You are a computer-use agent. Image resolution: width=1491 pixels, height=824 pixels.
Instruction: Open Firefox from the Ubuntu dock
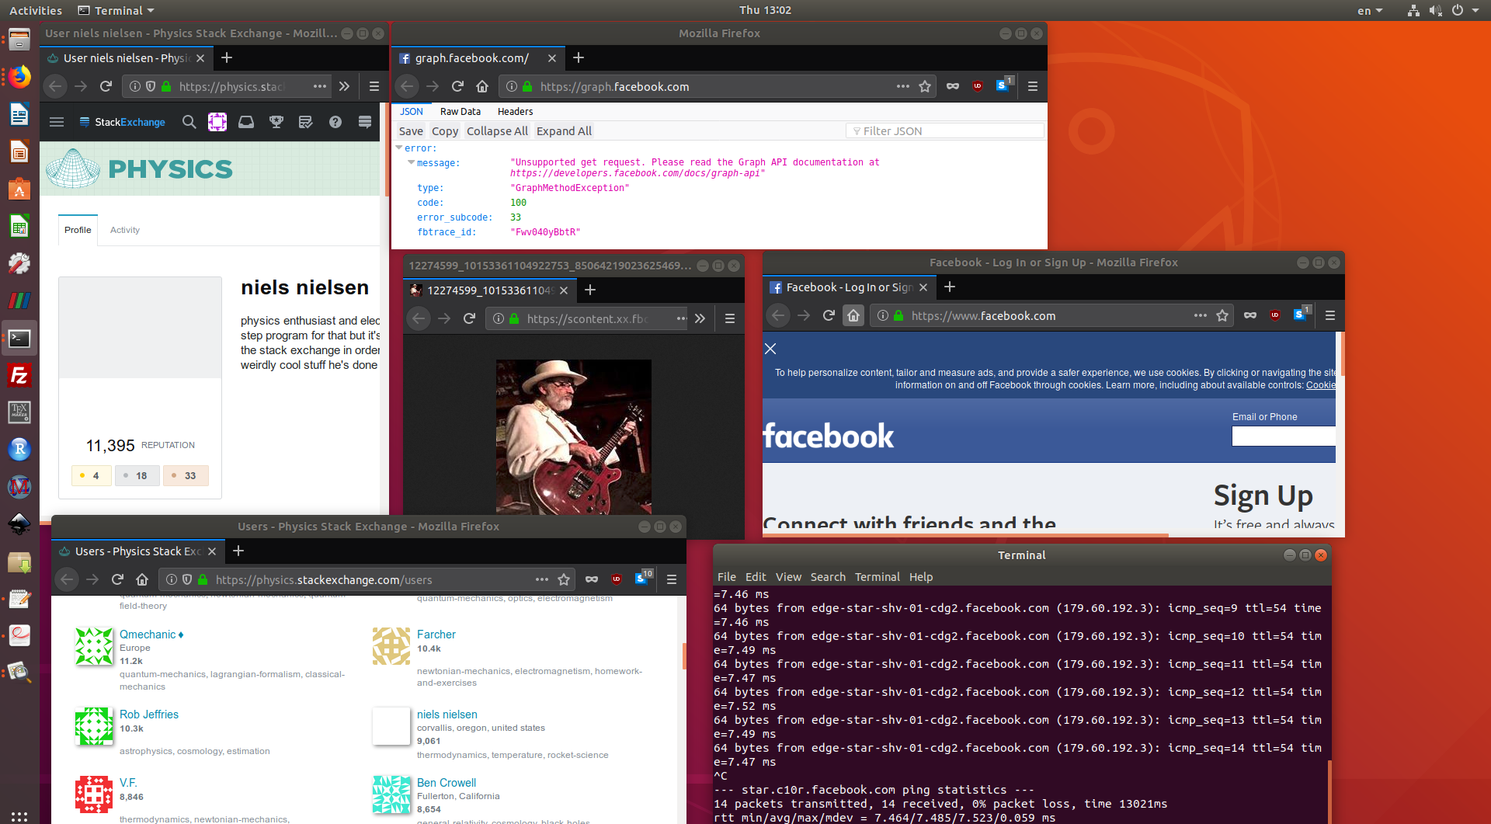click(19, 76)
